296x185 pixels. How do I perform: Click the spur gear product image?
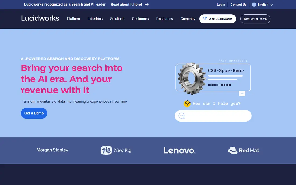point(192,79)
